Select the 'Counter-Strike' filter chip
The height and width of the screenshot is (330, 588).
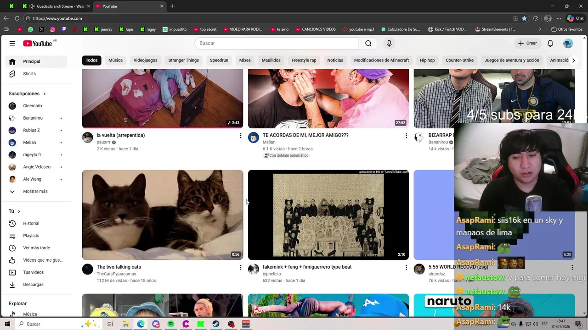point(459,60)
